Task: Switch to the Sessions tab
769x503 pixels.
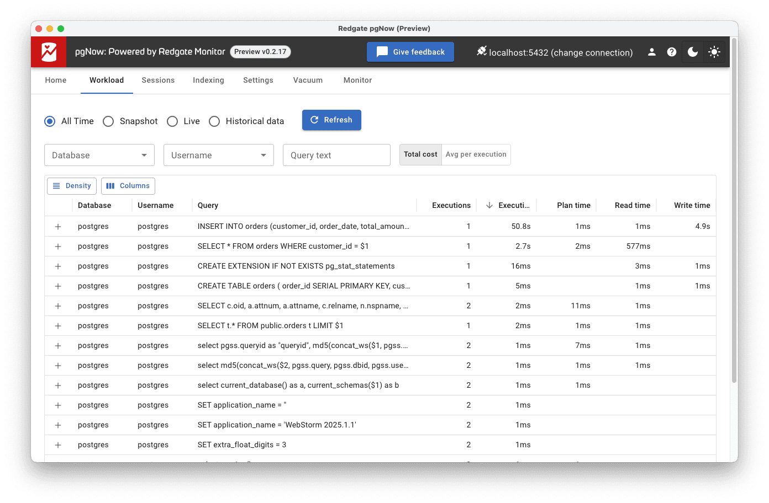Action: (x=158, y=80)
